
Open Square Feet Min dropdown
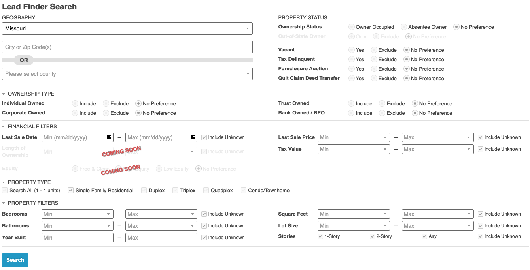354,214
